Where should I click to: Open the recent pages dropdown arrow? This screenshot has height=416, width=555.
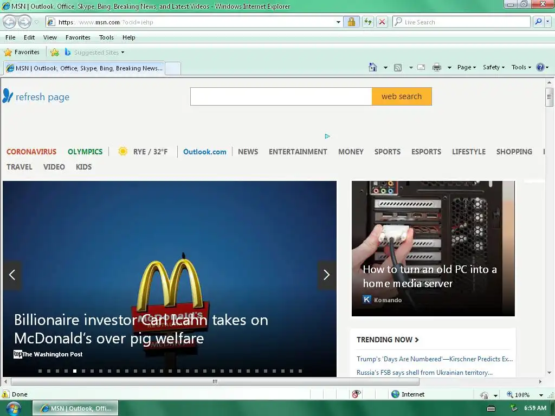tap(36, 22)
